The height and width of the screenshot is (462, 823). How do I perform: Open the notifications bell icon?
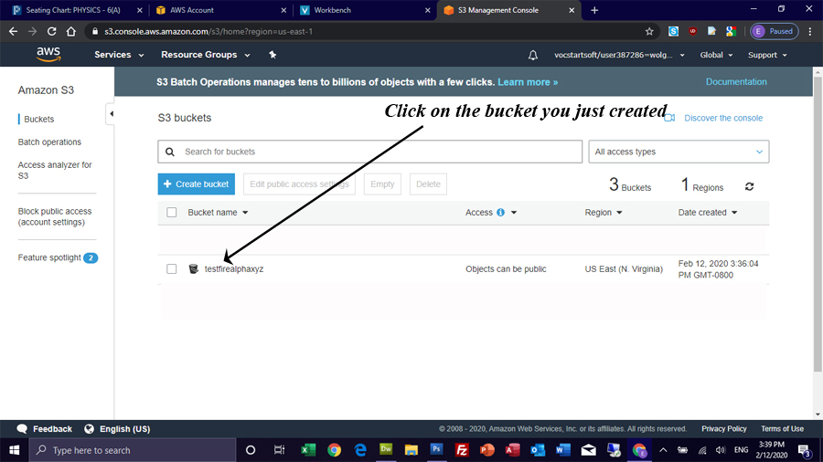[x=533, y=55]
